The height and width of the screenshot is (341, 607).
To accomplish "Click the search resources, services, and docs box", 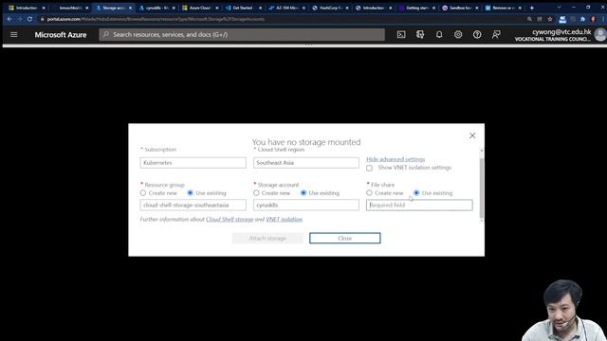I will (x=242, y=34).
